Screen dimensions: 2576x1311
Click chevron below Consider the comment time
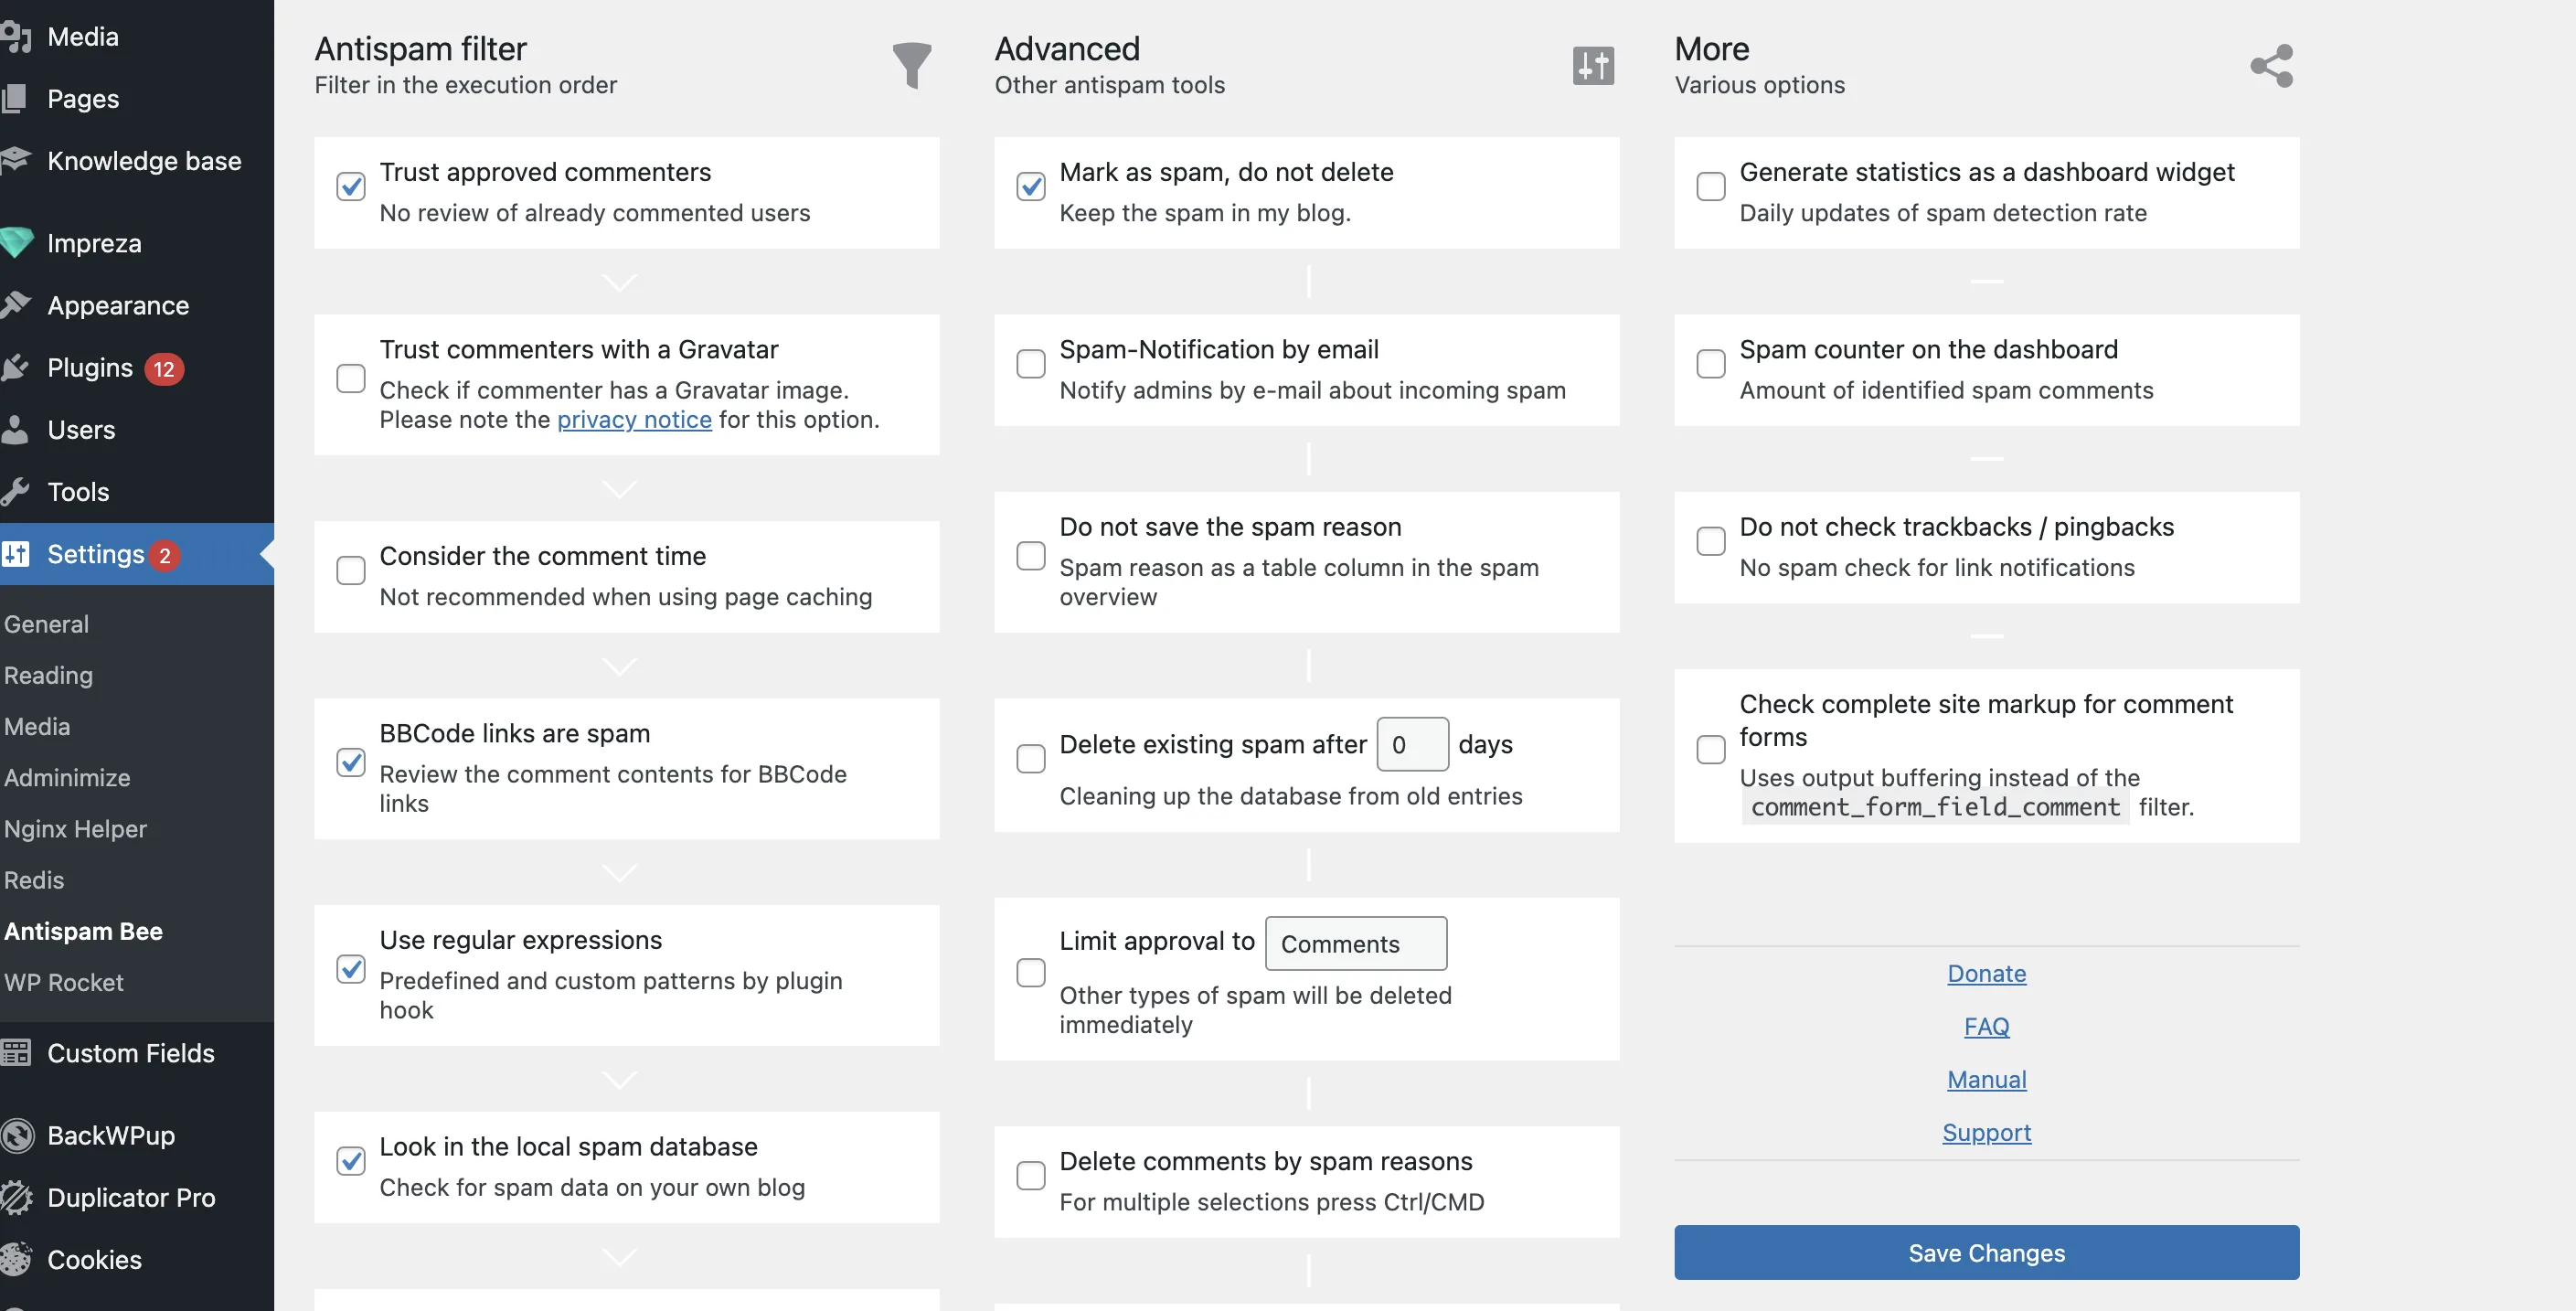pyautogui.click(x=620, y=666)
